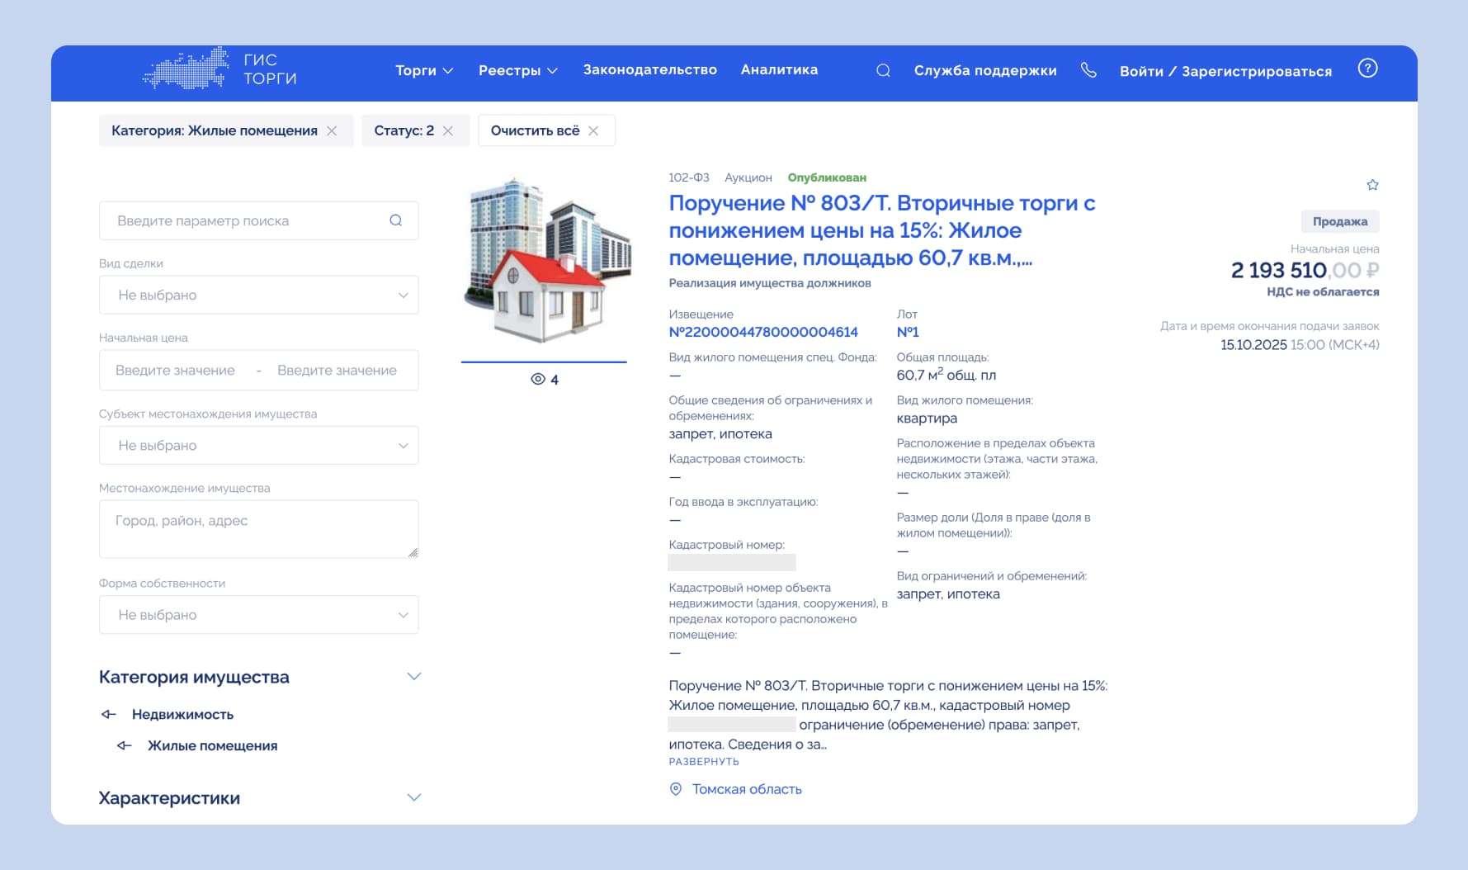Expand the 'Характеристики' section

tap(414, 798)
